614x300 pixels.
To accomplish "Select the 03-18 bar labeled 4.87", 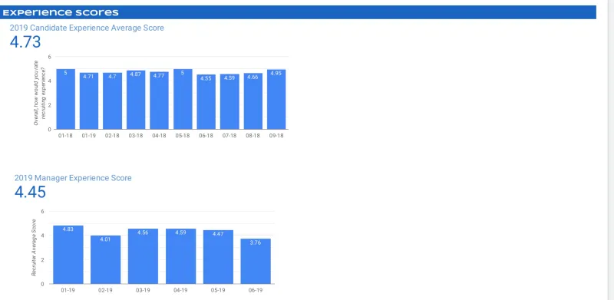I will point(136,100).
